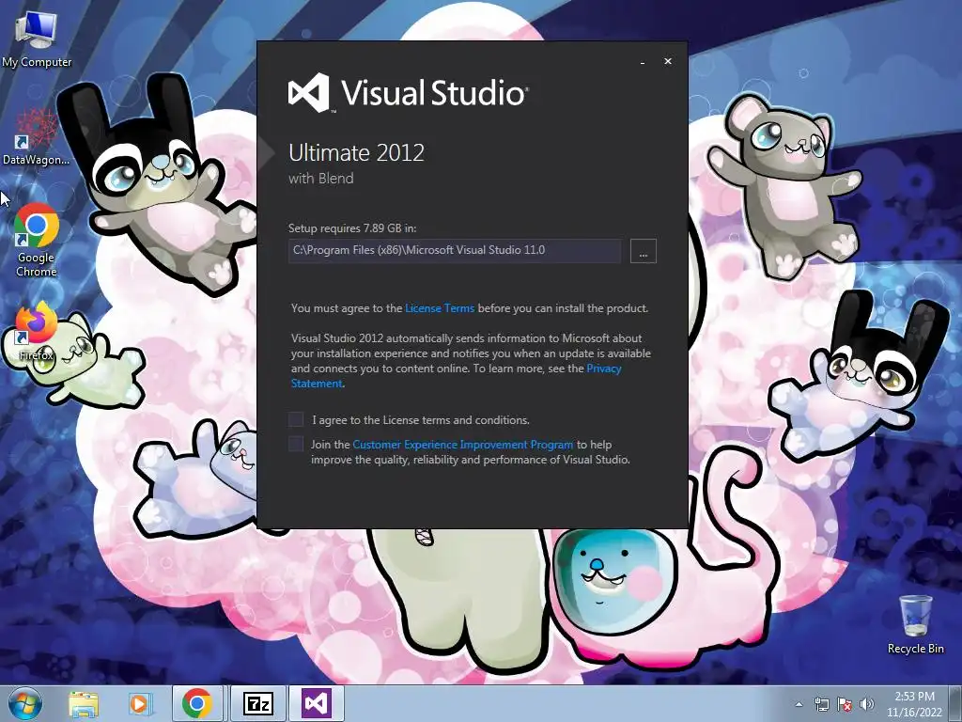Switch to Chrome in the taskbar
This screenshot has height=722, width=962.
pyautogui.click(x=197, y=703)
